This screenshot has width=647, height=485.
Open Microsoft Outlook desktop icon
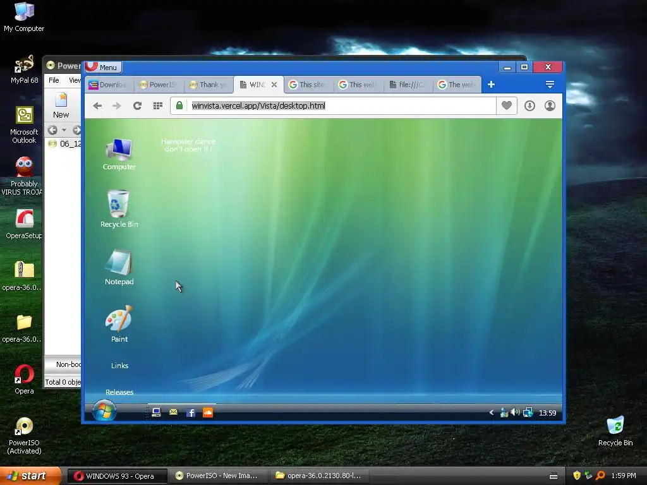[x=24, y=125]
